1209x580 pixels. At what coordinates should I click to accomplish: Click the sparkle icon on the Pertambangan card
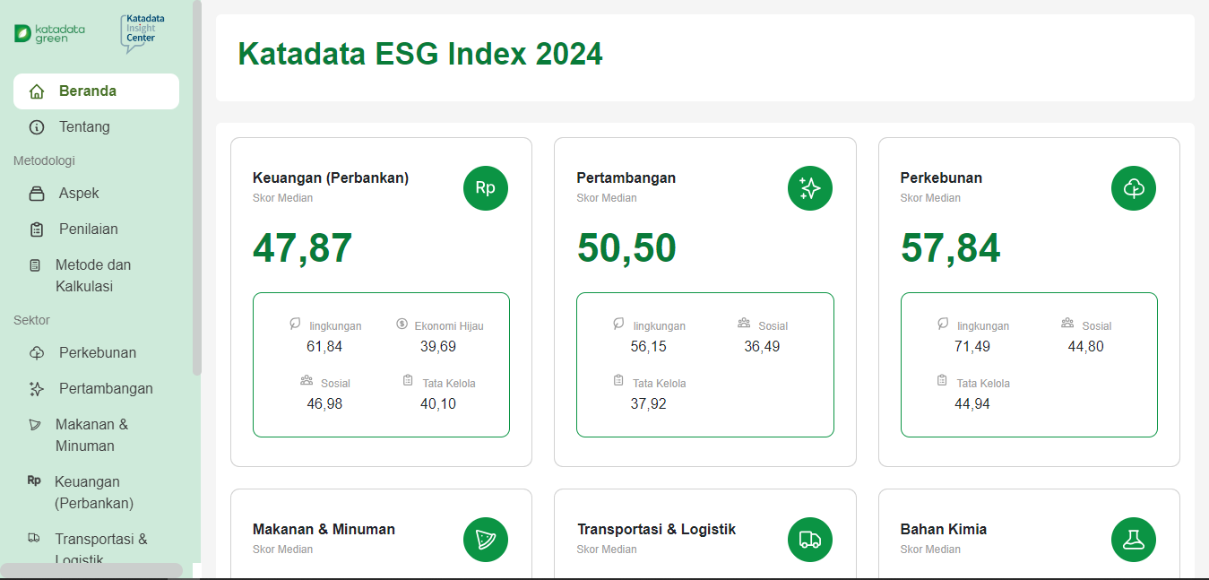pos(809,188)
